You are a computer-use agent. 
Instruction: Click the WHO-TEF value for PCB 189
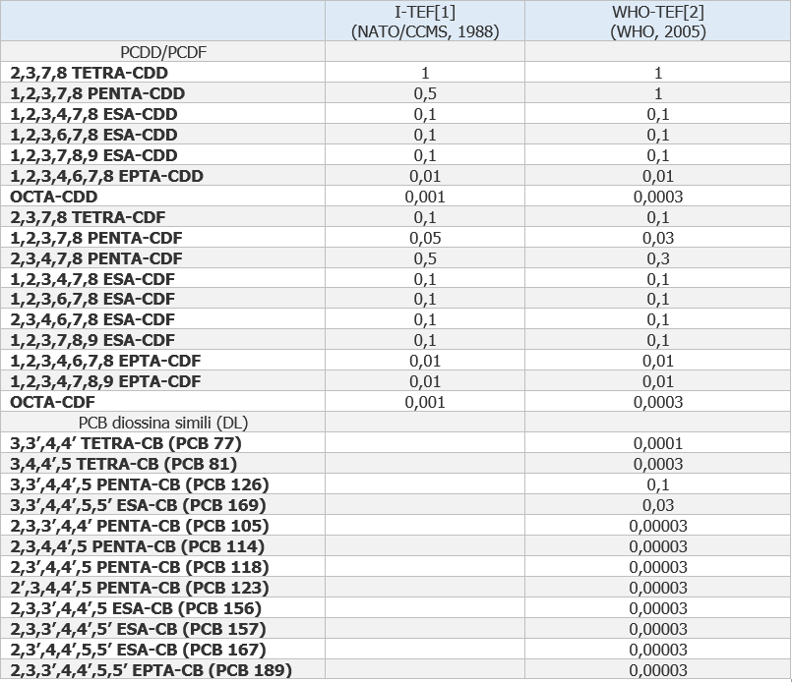pyautogui.click(x=657, y=670)
